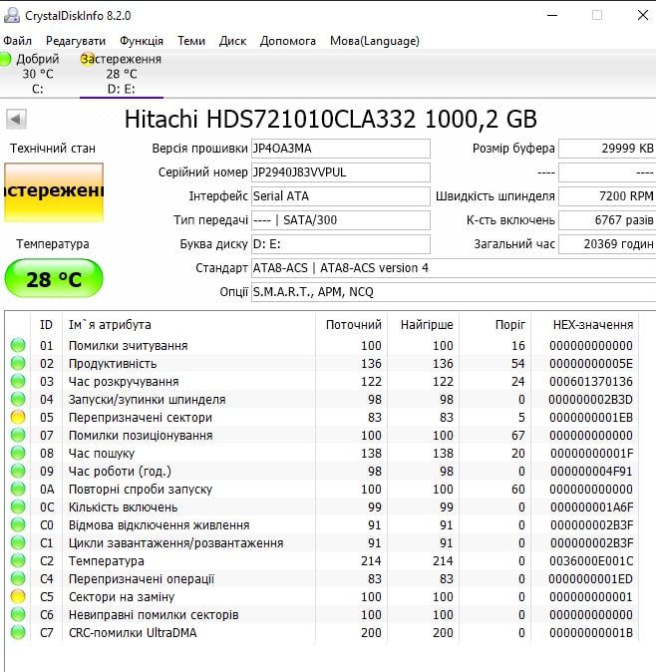
Task: Click serial number field JP2940J83VVPUL
Action: click(x=341, y=172)
